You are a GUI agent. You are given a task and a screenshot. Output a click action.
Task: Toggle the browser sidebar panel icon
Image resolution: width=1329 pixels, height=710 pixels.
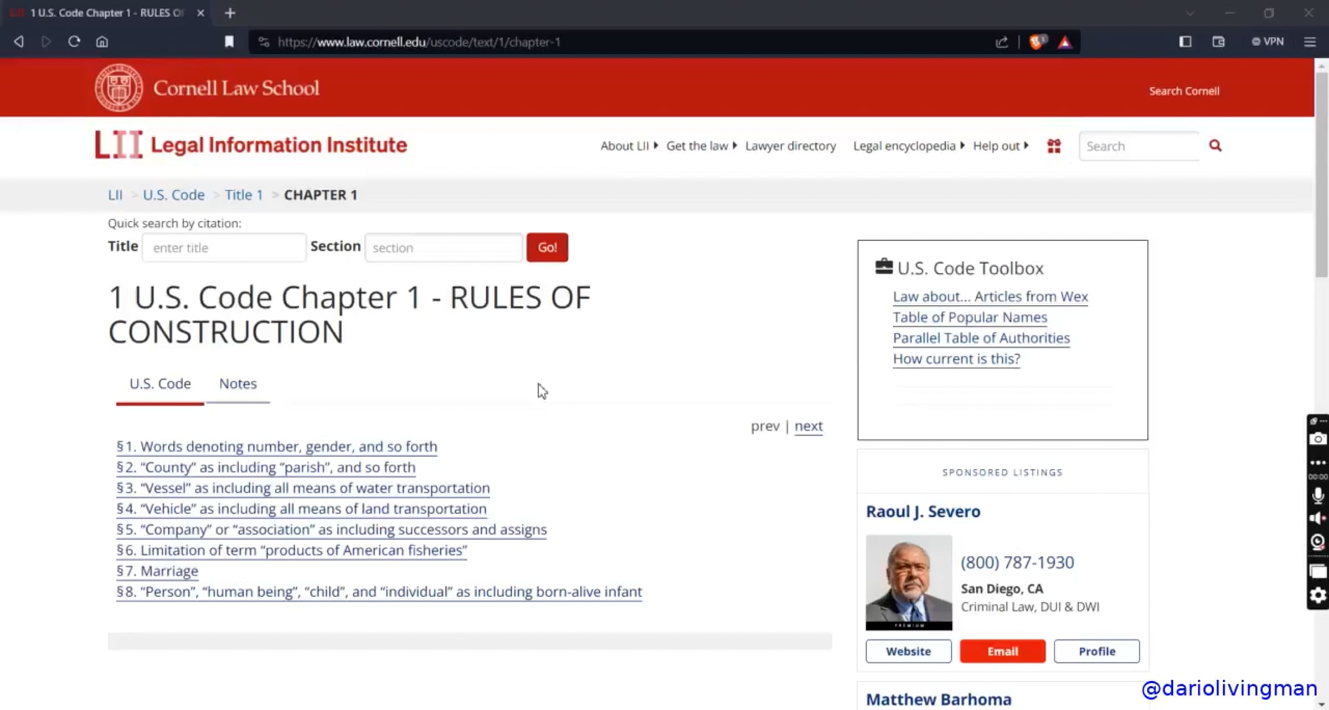coord(1185,42)
